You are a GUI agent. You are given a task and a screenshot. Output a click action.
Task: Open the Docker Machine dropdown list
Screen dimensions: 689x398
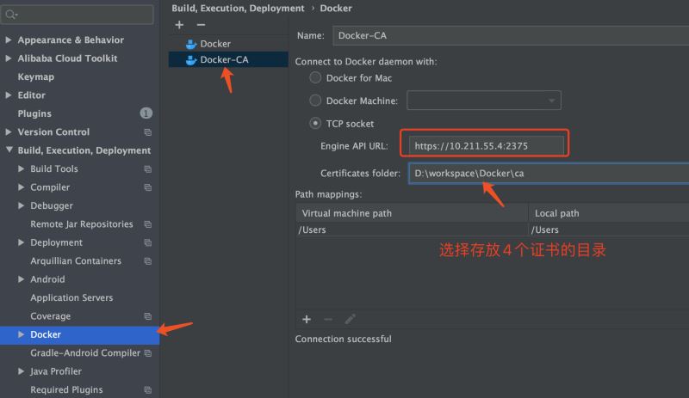click(483, 101)
